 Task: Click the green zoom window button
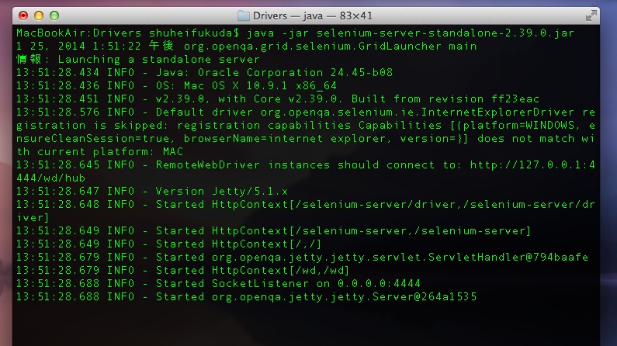click(54, 16)
